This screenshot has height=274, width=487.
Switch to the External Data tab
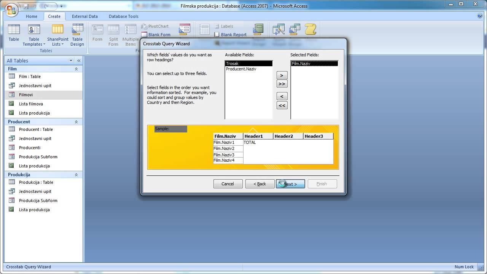tap(85, 16)
